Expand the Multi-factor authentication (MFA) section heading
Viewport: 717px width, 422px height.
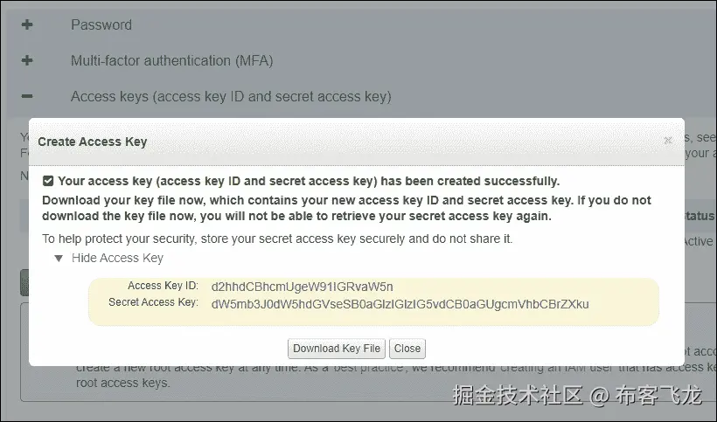click(x=171, y=61)
